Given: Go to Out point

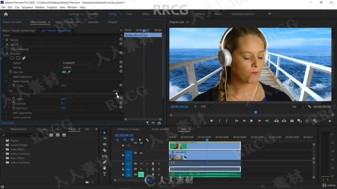Looking at the screenshot, I should 267,121.
